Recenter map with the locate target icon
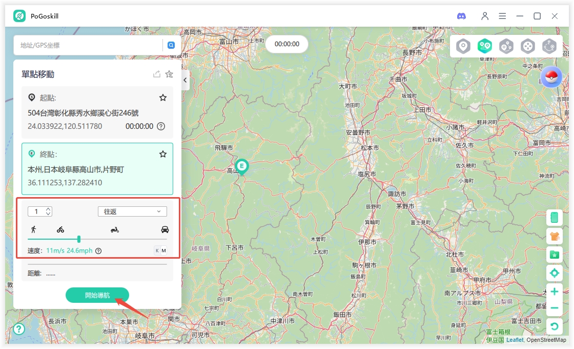This screenshot has width=574, height=349. (x=554, y=273)
